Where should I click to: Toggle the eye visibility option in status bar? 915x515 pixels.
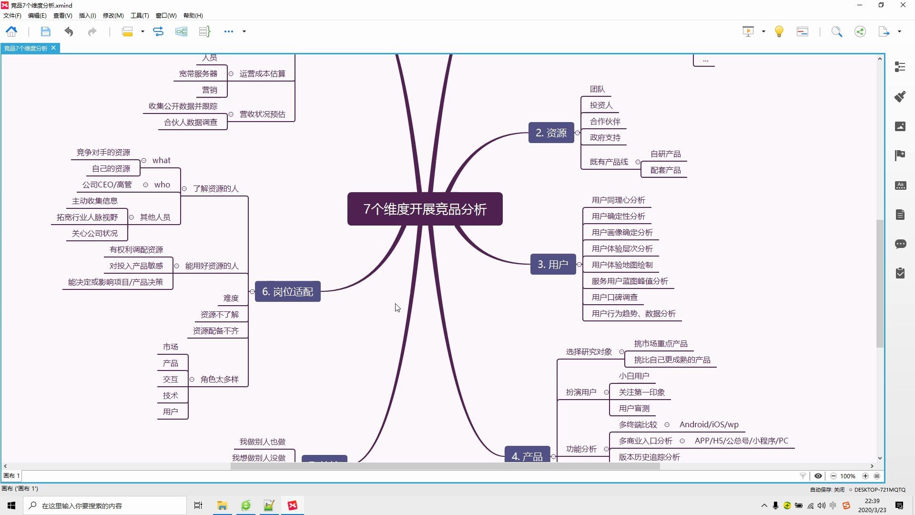tap(818, 476)
